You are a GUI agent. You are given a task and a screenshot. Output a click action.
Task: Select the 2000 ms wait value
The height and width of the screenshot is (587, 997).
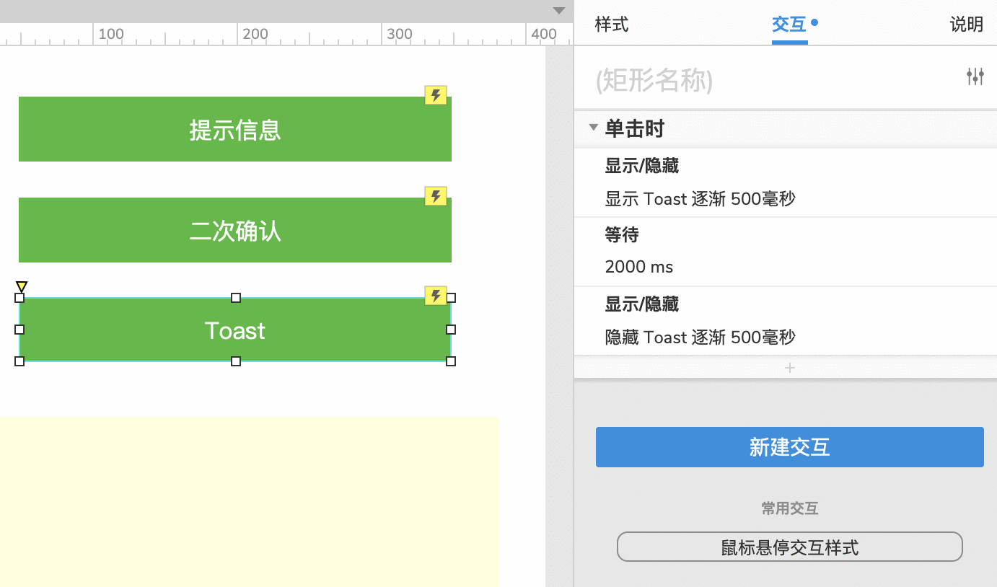[x=639, y=267]
